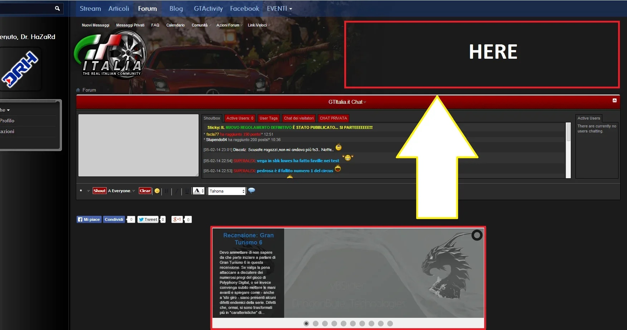Screen dimensions: 627x330
Task: Click username facla77 in shoutbox
Action: [x=213, y=134]
